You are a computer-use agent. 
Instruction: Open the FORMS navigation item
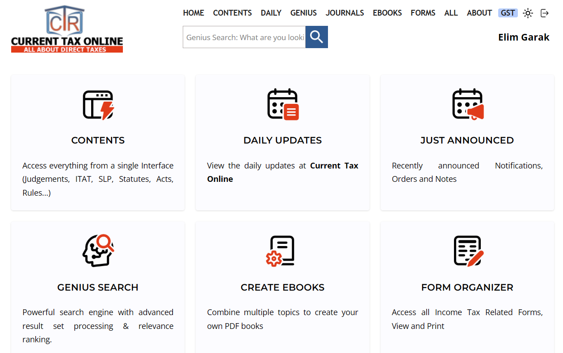click(423, 13)
